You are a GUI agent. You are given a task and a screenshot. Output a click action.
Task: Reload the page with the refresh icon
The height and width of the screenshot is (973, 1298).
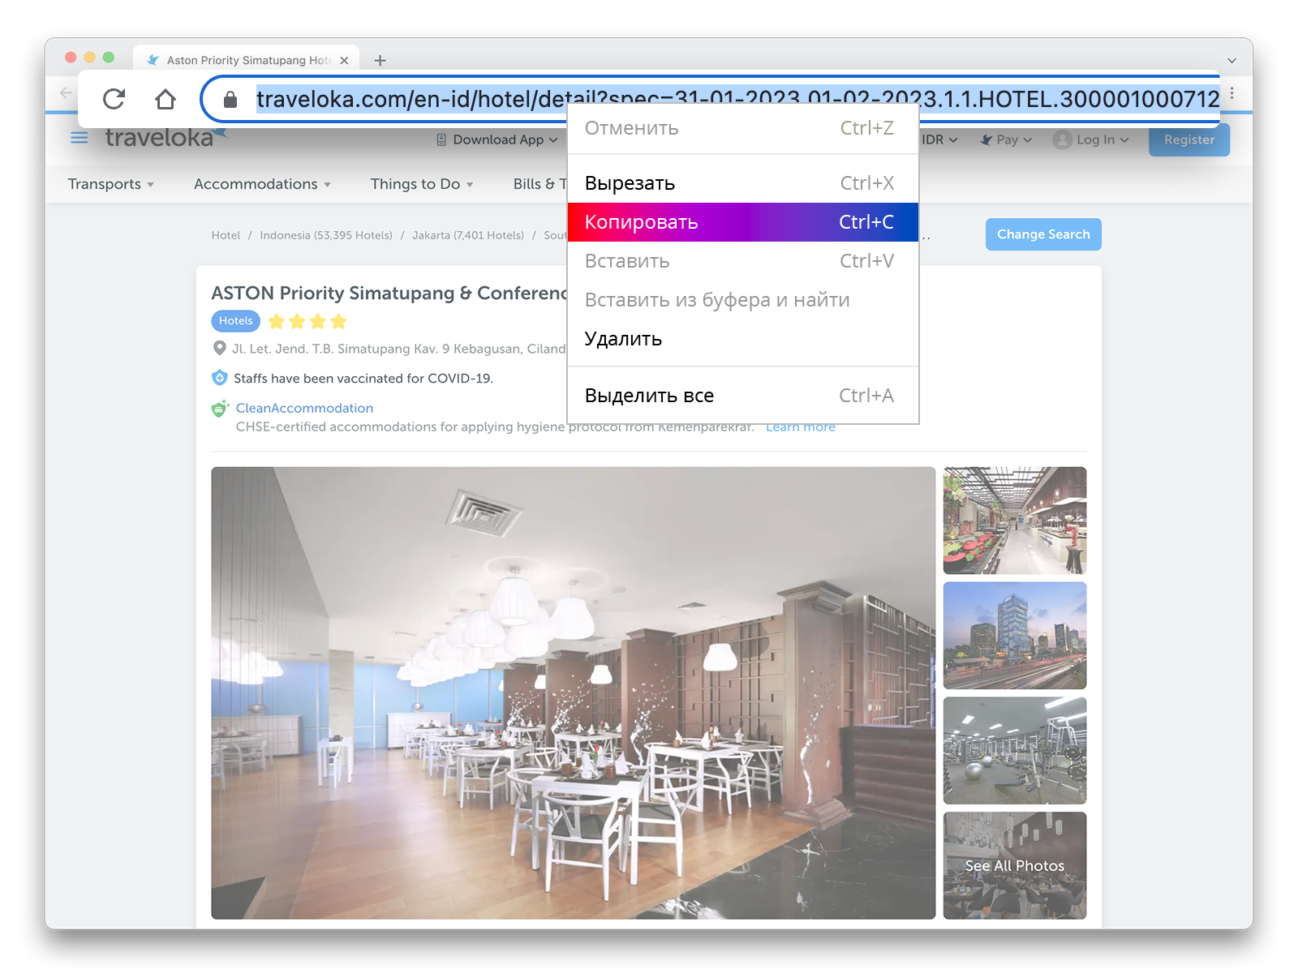point(114,99)
